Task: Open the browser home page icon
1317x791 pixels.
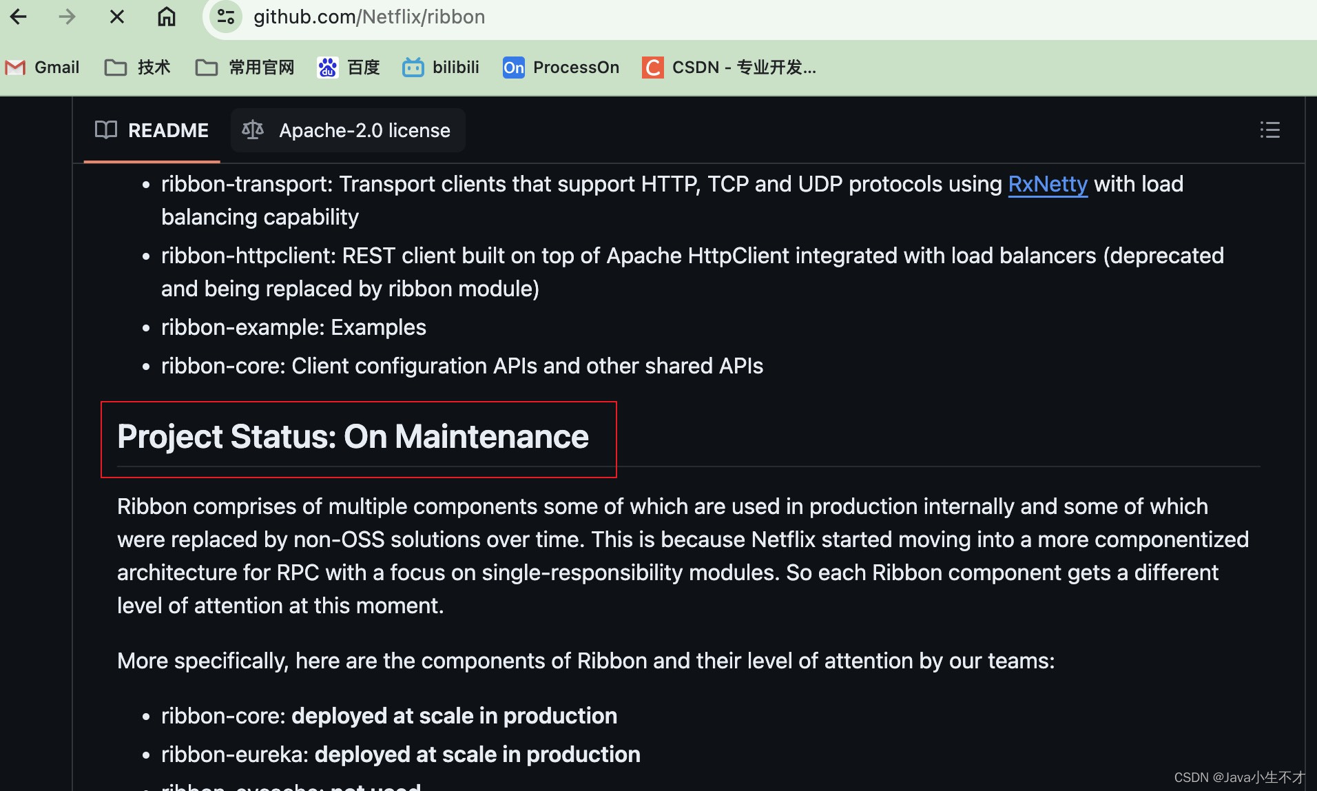Action: click(x=167, y=17)
